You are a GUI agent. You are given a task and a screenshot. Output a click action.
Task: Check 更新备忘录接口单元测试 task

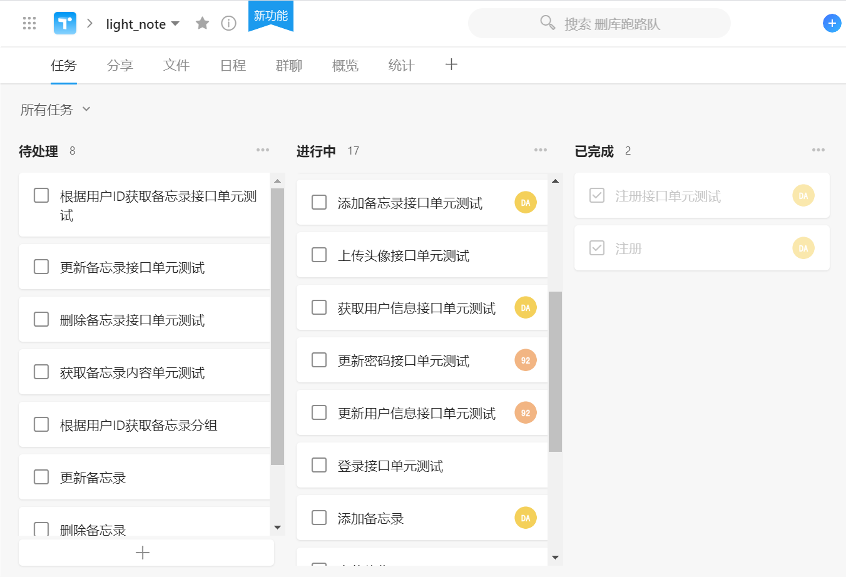click(41, 267)
